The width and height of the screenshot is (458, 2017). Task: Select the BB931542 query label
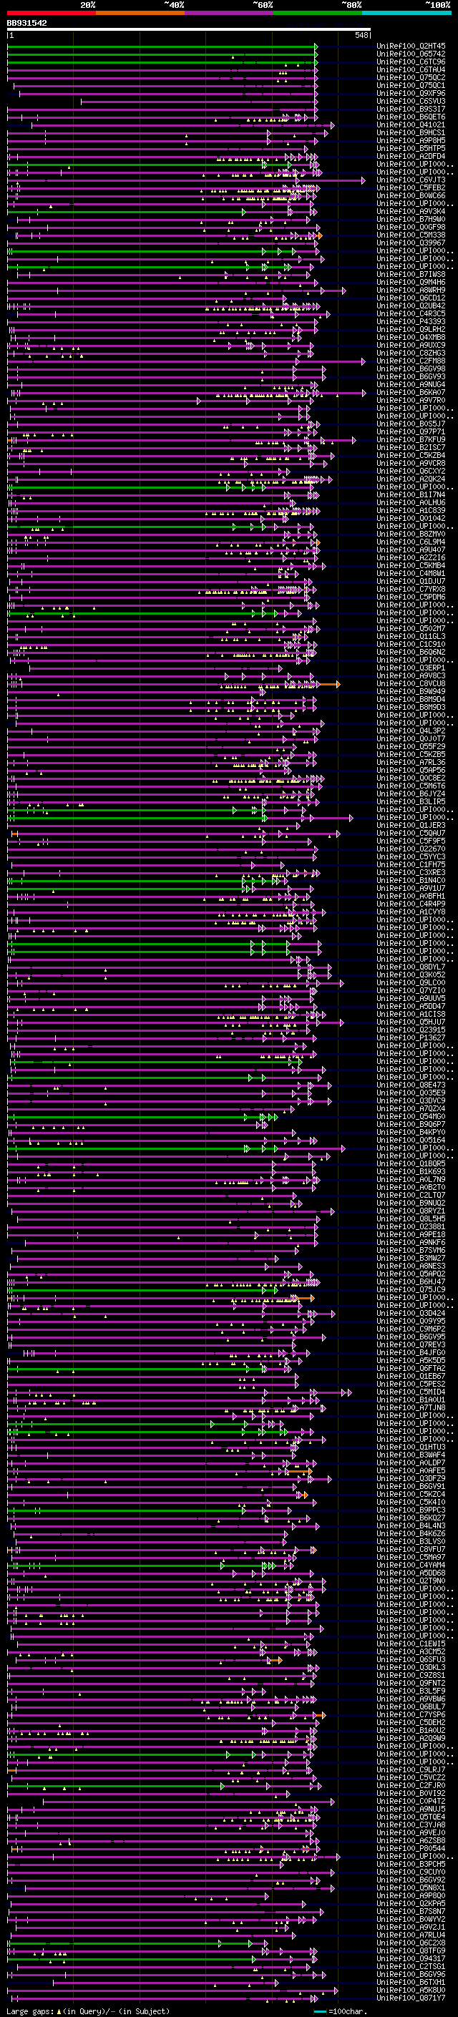click(26, 23)
